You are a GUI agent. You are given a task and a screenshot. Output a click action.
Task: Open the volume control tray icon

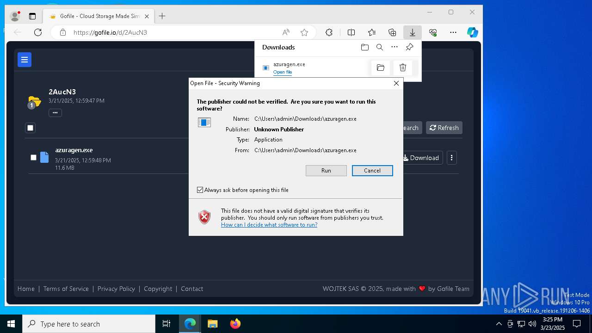tap(532, 324)
